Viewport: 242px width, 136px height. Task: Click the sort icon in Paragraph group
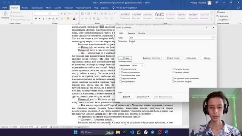(x=110, y=14)
